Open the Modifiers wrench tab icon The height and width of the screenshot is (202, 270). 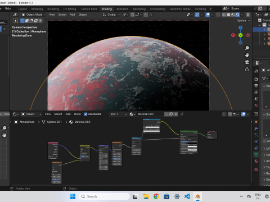(256, 128)
